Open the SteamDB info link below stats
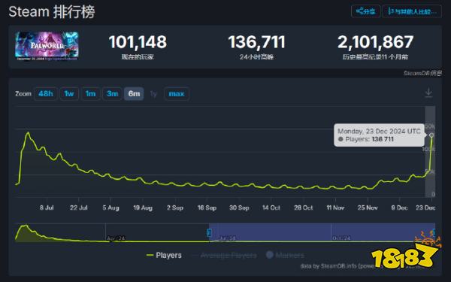The image size is (451, 282). (x=422, y=74)
